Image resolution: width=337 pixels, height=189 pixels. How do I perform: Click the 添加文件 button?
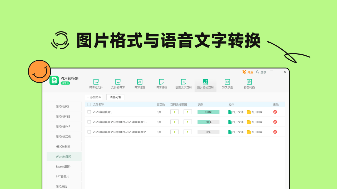[94, 97]
